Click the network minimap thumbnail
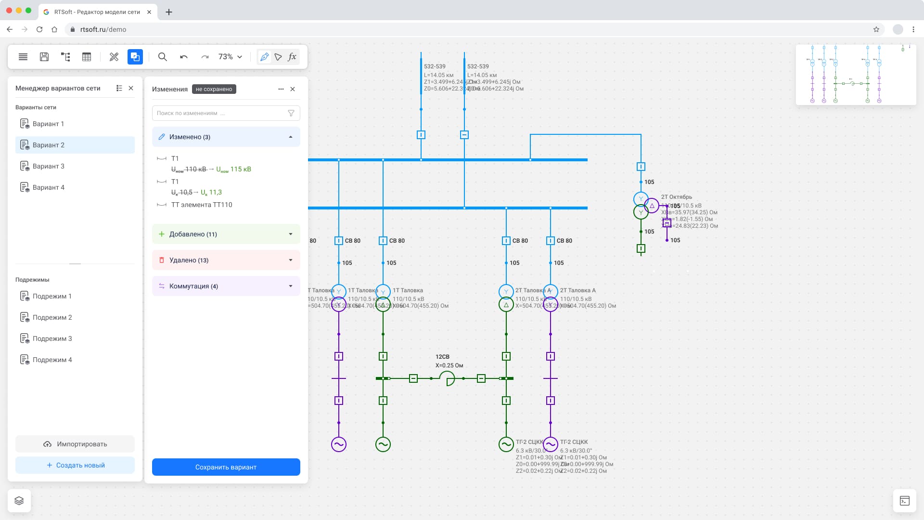924x520 pixels. [x=856, y=75]
